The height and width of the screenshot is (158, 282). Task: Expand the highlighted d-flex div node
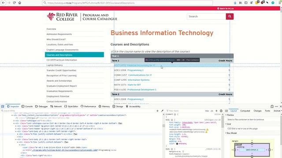(x=18, y=134)
